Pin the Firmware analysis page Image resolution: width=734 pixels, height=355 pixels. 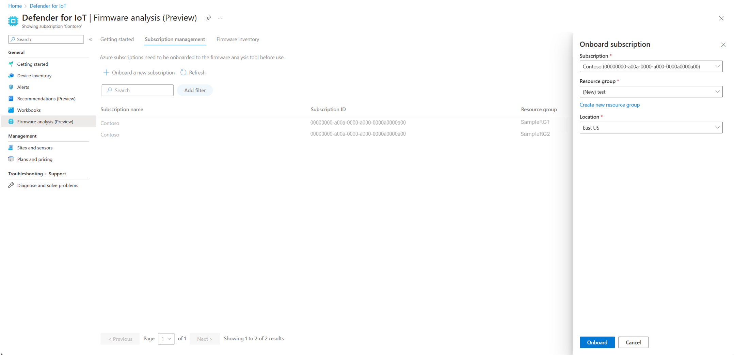pos(208,18)
